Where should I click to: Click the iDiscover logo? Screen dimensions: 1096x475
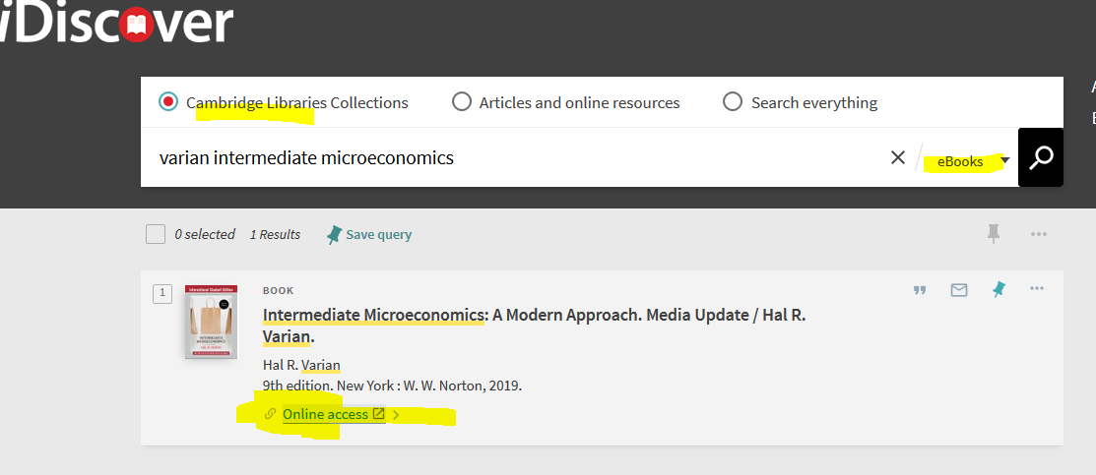point(115,23)
